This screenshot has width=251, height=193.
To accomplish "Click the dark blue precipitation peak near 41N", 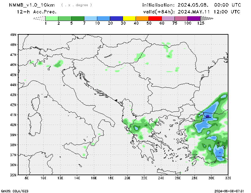I will coord(207,116).
